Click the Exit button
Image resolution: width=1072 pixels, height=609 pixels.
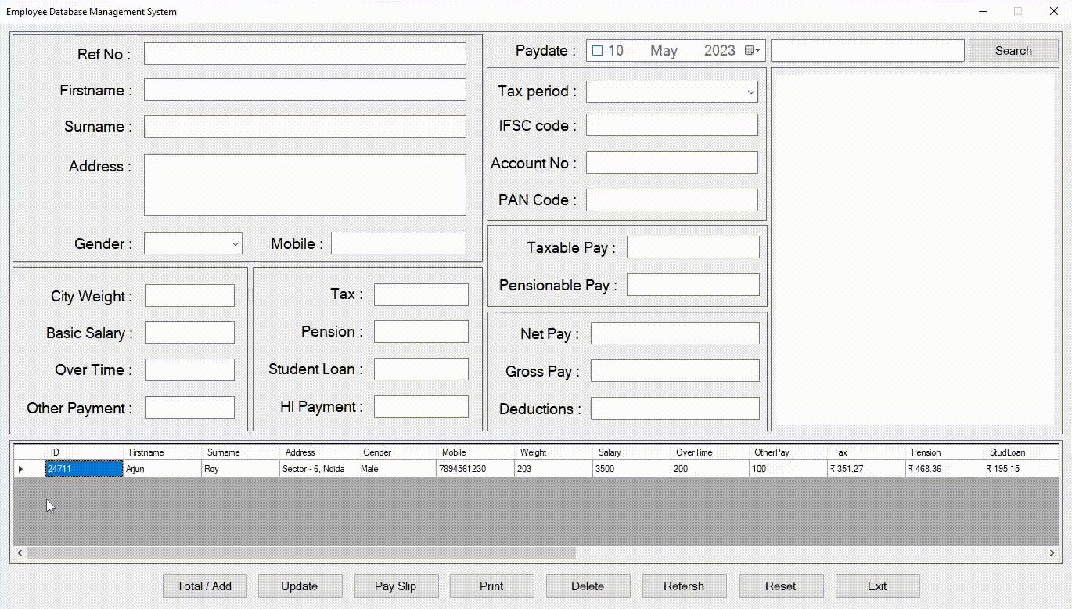click(x=877, y=586)
